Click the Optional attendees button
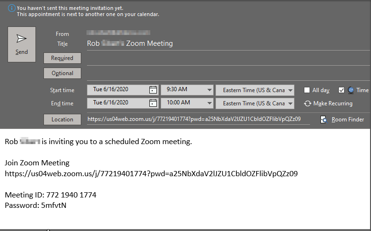Screen dimensions: 371x231 click(x=62, y=73)
